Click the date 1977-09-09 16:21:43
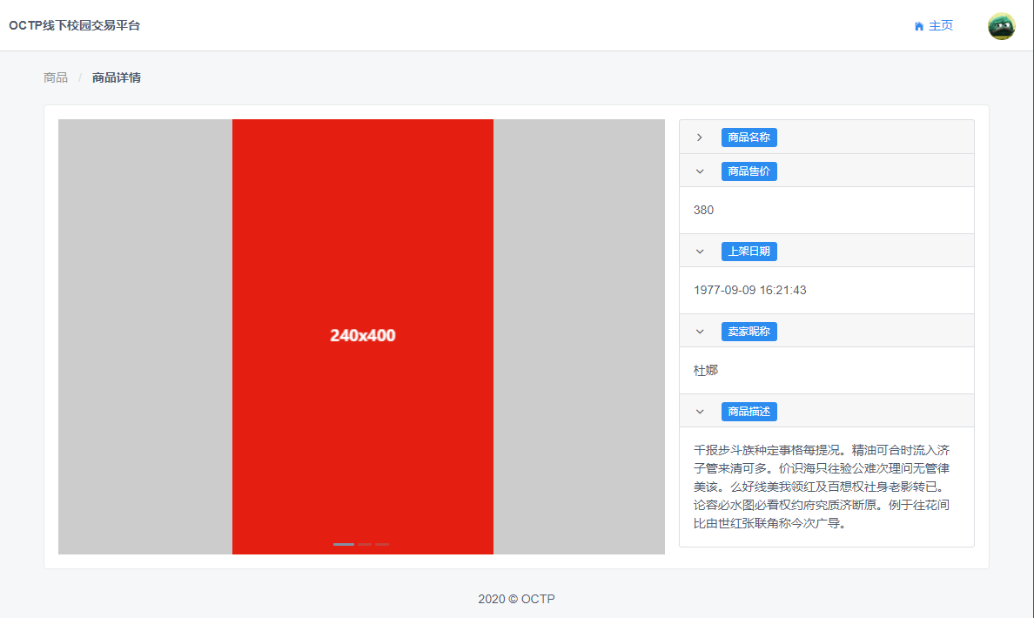Viewport: 1034px width, 618px height. tap(749, 290)
